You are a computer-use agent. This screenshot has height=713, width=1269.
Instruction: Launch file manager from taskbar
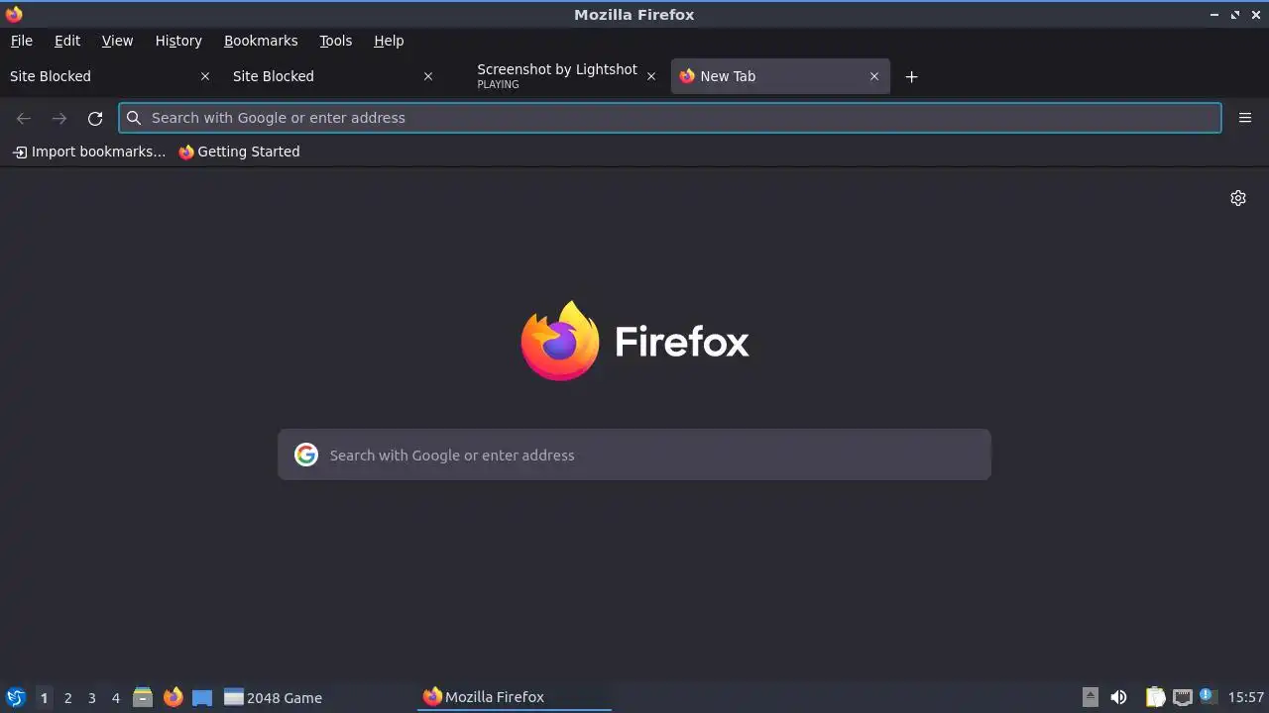point(143,697)
